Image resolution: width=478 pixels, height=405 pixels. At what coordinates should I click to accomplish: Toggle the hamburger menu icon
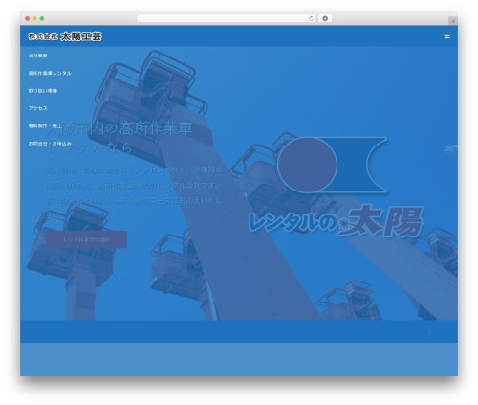click(446, 36)
